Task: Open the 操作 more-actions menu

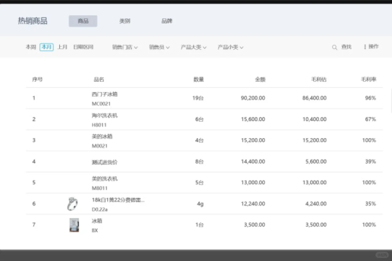Action: (371, 47)
